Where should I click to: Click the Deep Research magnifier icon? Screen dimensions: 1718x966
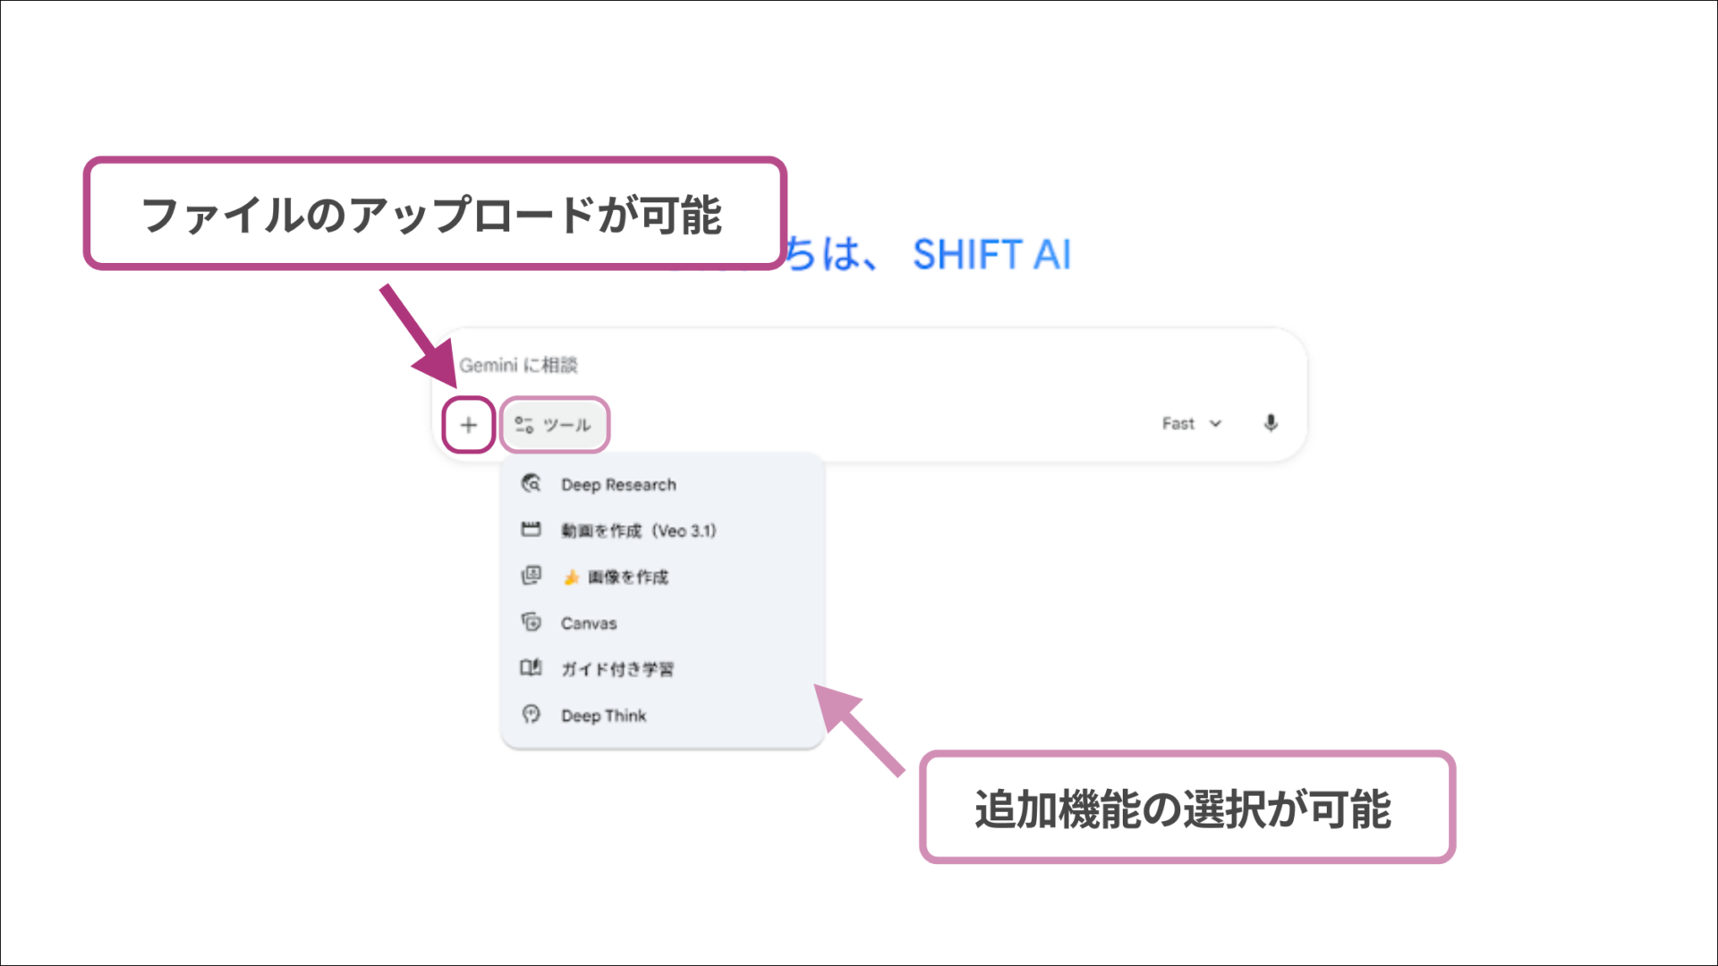531,483
